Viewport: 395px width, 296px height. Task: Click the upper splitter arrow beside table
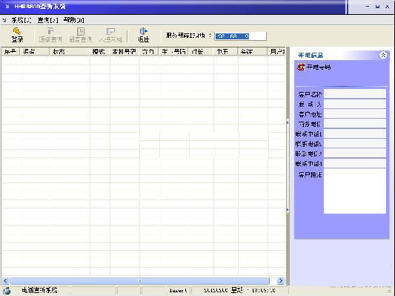[288, 123]
